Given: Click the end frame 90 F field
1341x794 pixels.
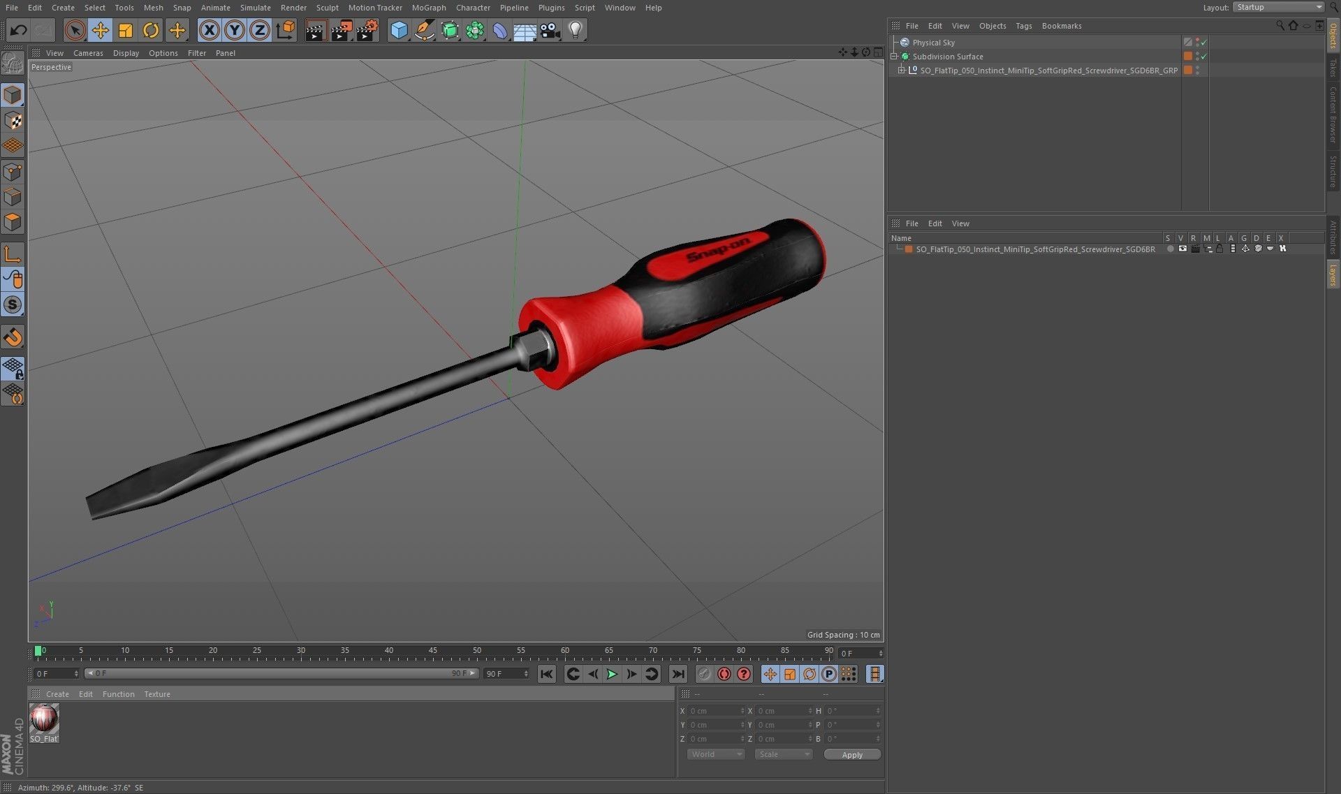Looking at the screenshot, I should pyautogui.click(x=506, y=674).
